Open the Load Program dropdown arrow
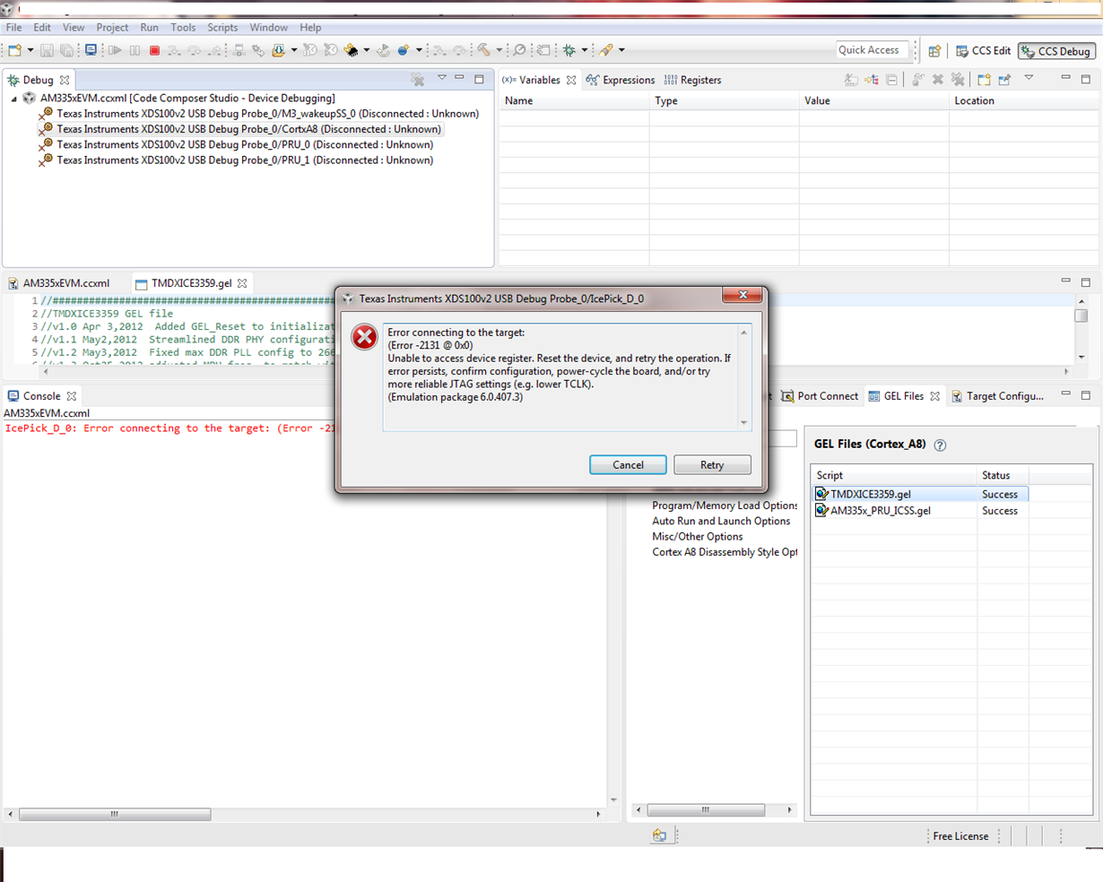The image size is (1103, 882). click(x=294, y=50)
